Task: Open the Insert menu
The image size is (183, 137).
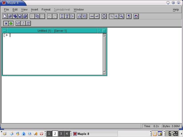Action: click(34, 9)
